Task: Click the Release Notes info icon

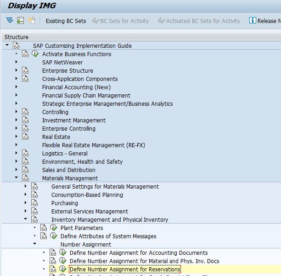Action: pyautogui.click(x=253, y=20)
